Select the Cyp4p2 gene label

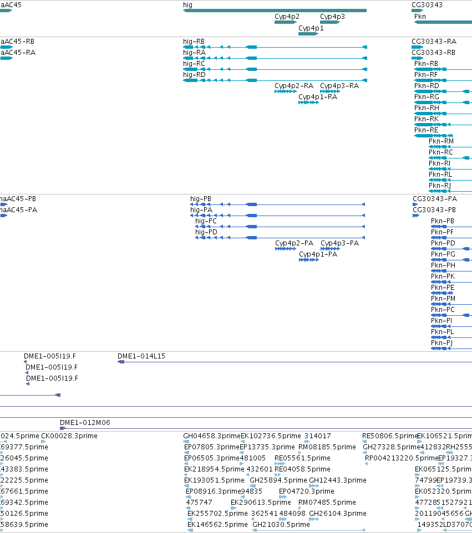287,16
